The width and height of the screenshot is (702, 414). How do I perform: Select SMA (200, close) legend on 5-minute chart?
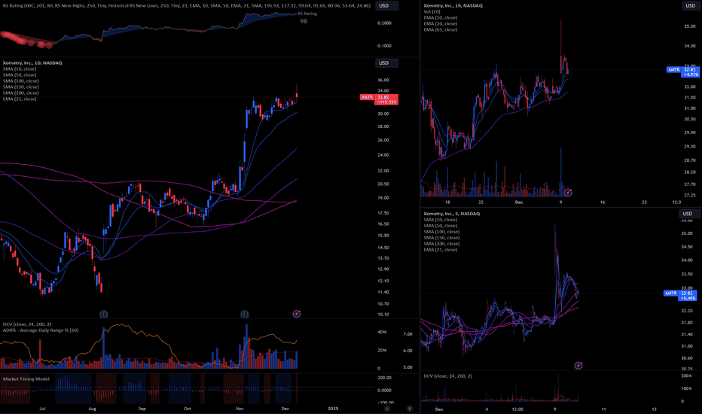(x=441, y=243)
